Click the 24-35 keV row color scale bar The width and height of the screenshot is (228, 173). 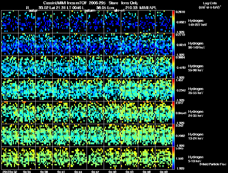(173, 112)
